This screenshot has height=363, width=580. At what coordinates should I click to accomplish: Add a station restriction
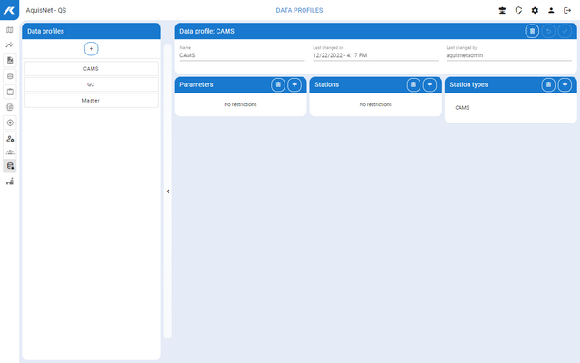coord(430,84)
